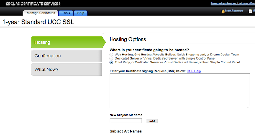
Task: Read the New policy changes notice link
Action: (233, 4)
